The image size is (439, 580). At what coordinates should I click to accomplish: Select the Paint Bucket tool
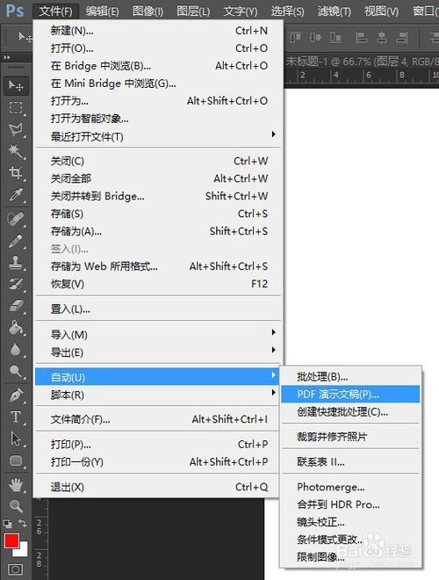[x=16, y=328]
